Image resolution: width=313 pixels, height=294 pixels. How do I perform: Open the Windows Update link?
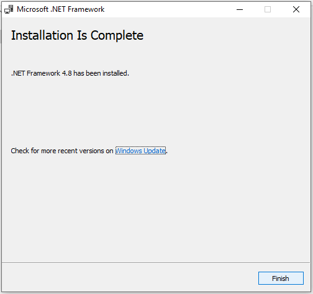(140, 151)
